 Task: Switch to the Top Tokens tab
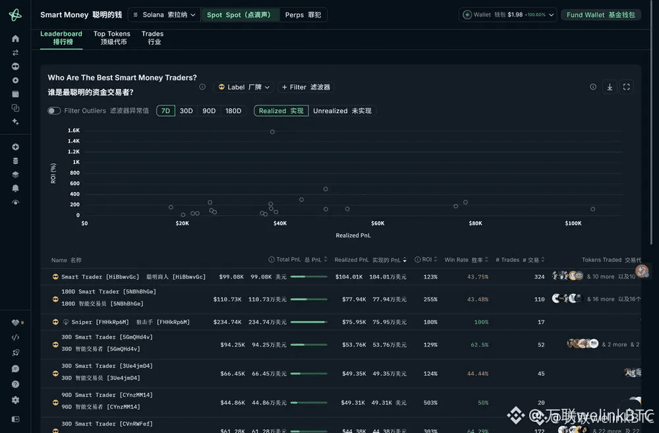[x=112, y=38]
